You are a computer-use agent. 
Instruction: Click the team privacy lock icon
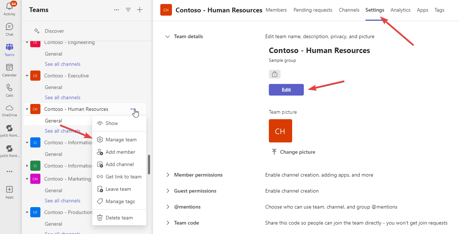click(275, 74)
